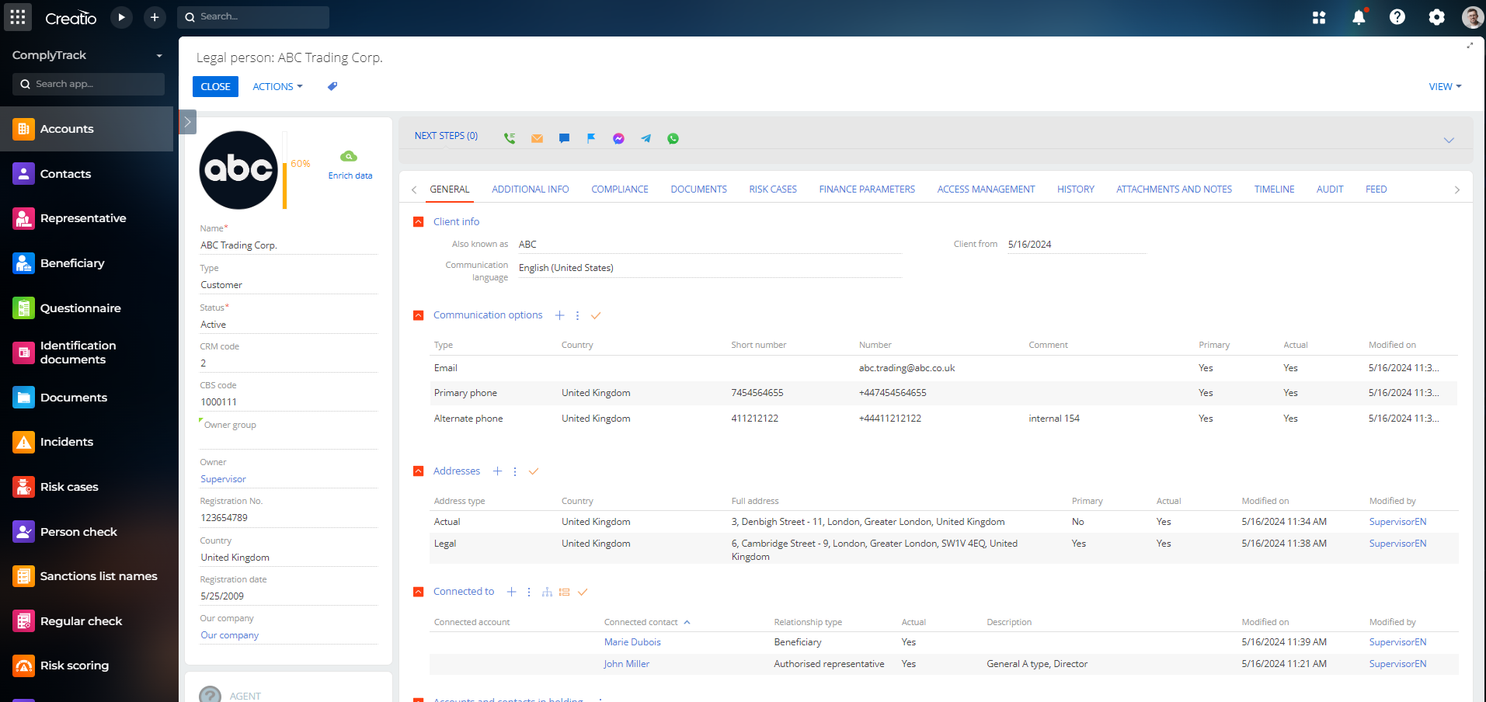1486x702 pixels.
Task: Click the global Search field
Action: tap(253, 17)
